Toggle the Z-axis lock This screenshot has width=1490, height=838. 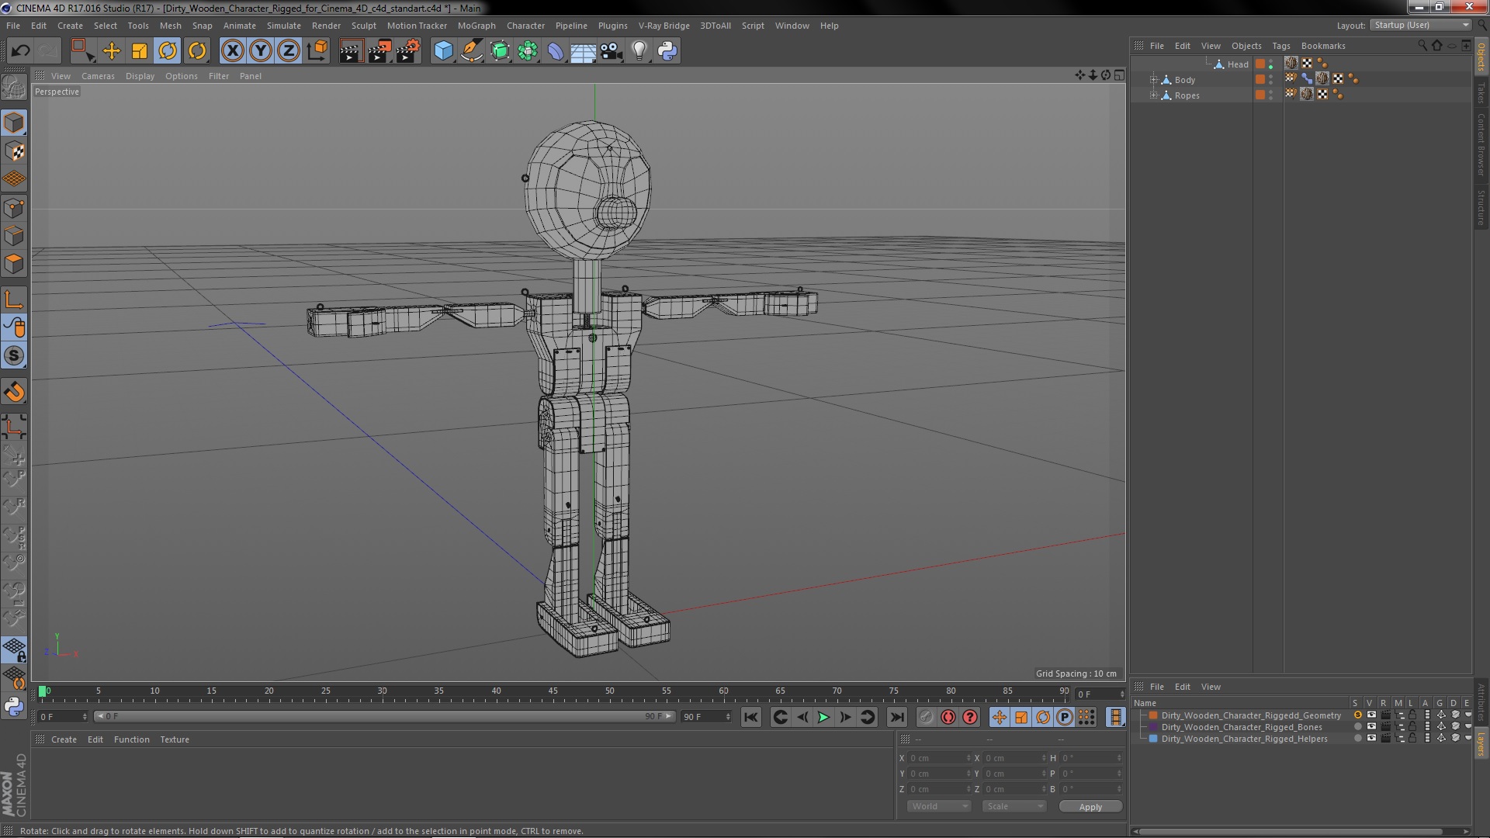(289, 51)
